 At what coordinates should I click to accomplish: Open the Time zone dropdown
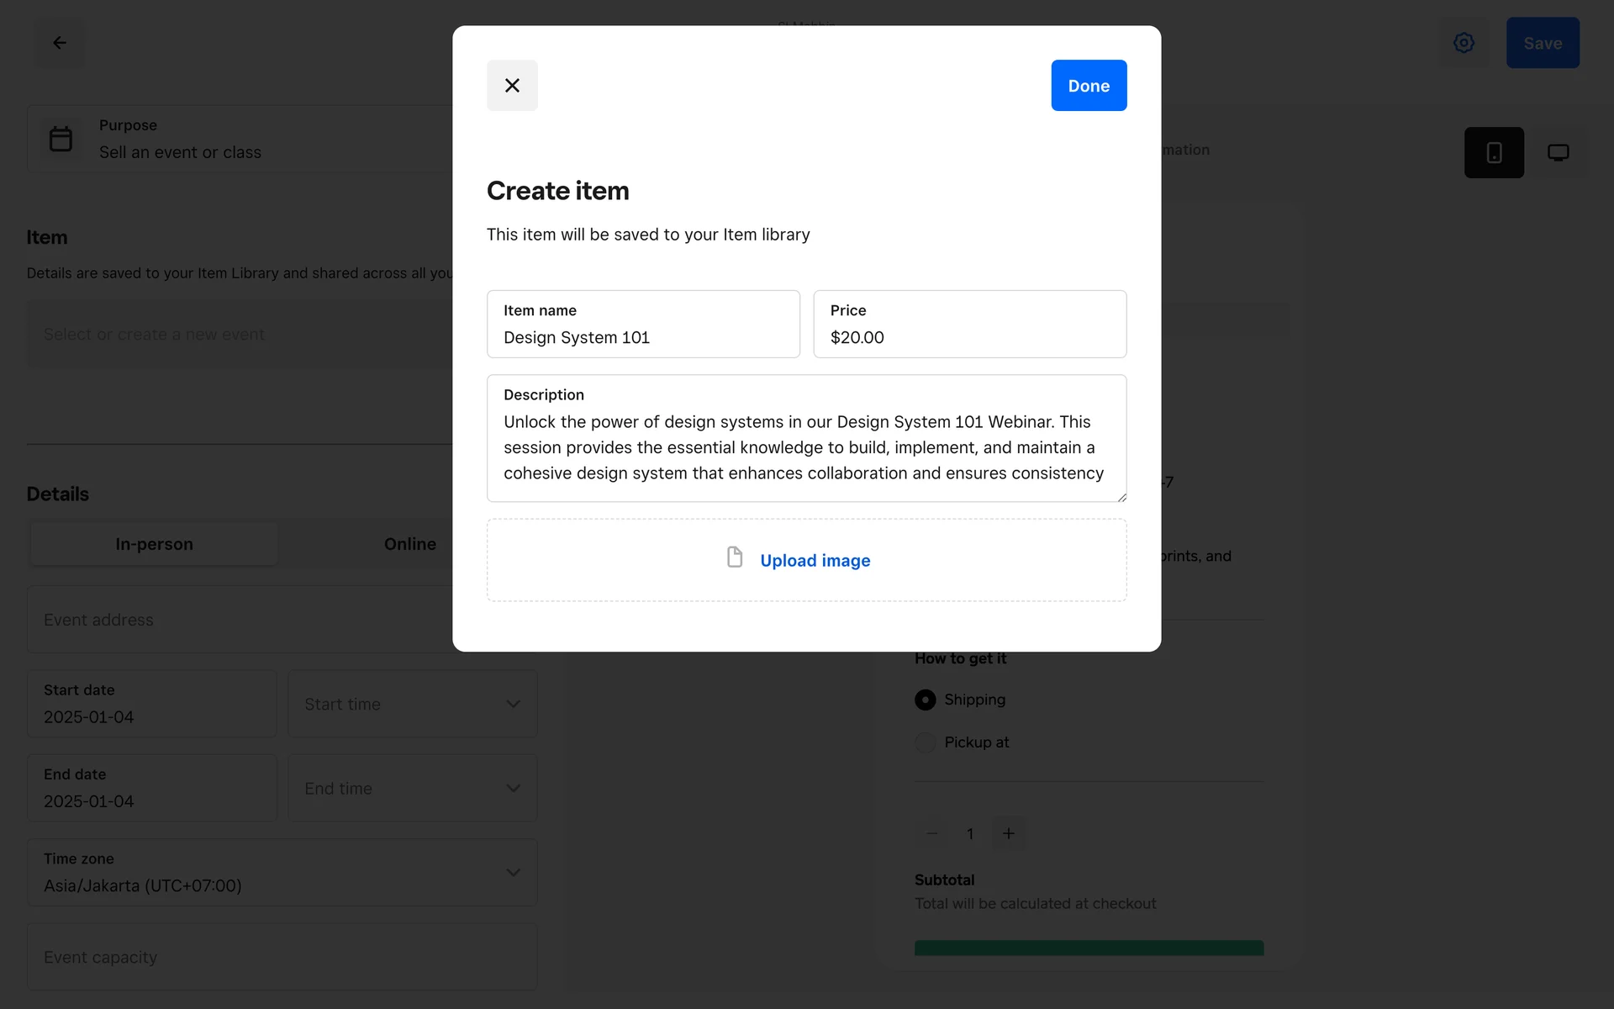(282, 872)
